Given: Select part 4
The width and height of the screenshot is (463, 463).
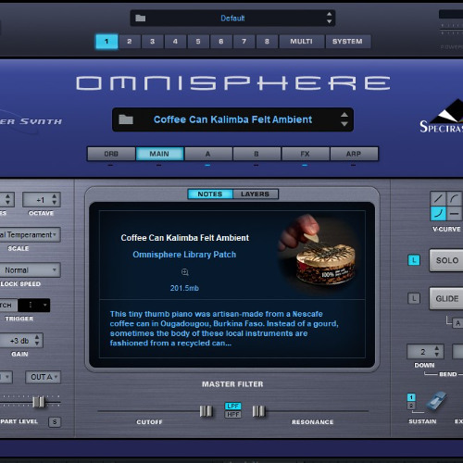Looking at the screenshot, I should 175,42.
